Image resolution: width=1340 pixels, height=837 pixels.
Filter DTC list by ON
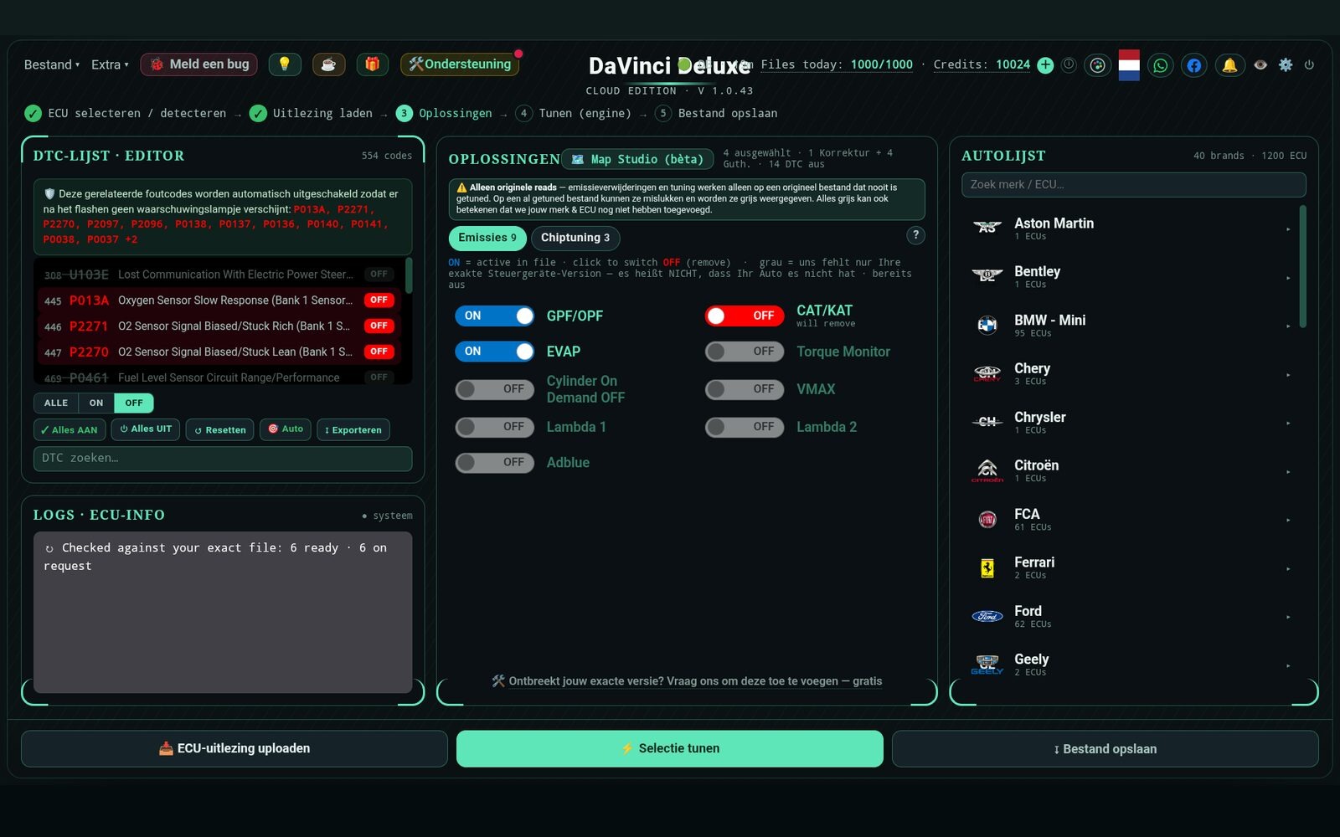point(96,403)
